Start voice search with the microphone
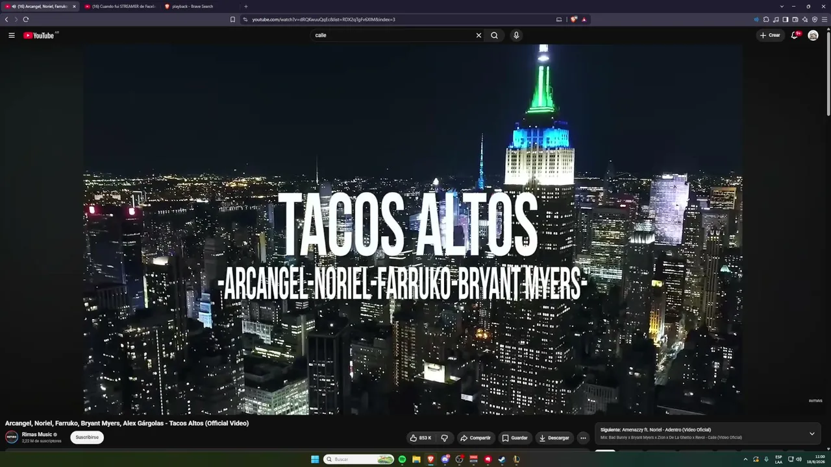Viewport: 831px width, 467px height. [x=516, y=35]
